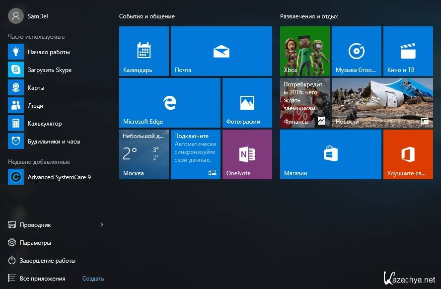Open the OneNote tile

(x=247, y=154)
